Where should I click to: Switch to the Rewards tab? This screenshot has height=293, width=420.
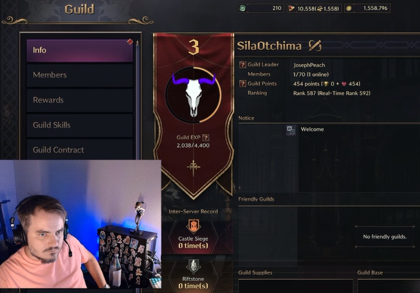coord(80,100)
